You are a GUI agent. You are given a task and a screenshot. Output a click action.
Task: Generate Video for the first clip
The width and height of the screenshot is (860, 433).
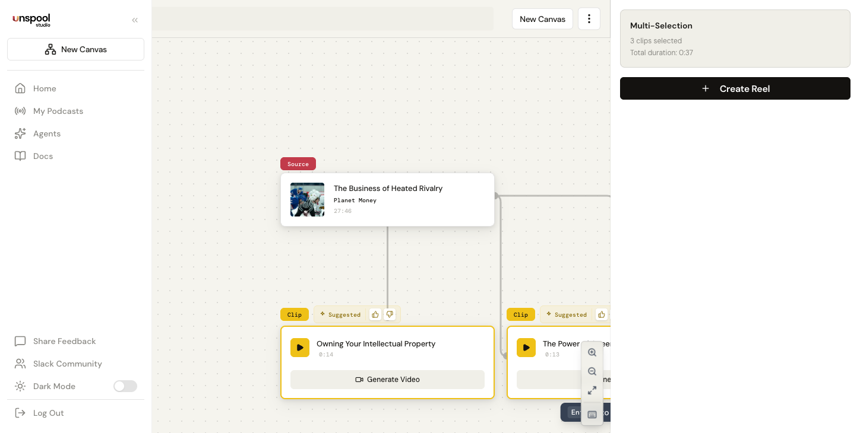pos(387,380)
